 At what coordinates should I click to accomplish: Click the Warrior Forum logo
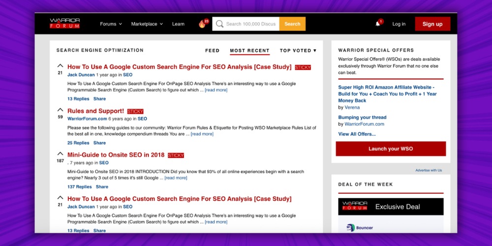(64, 24)
